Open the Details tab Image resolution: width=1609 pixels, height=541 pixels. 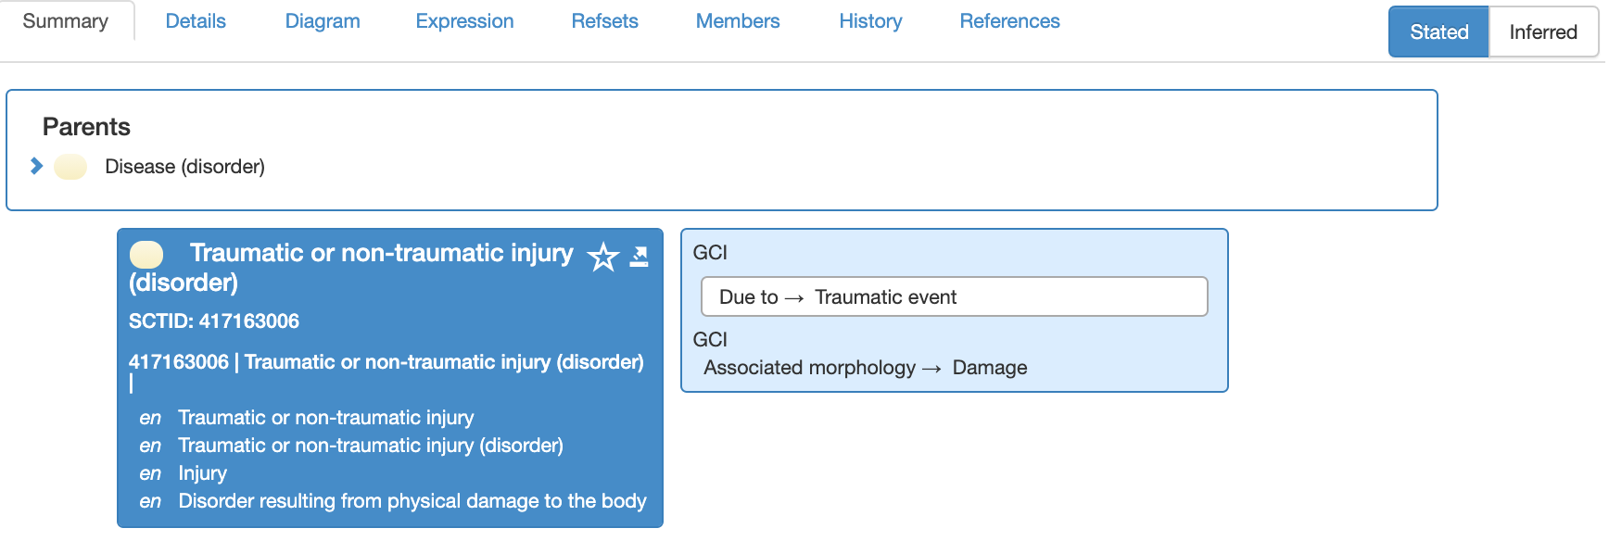pyautogui.click(x=196, y=20)
